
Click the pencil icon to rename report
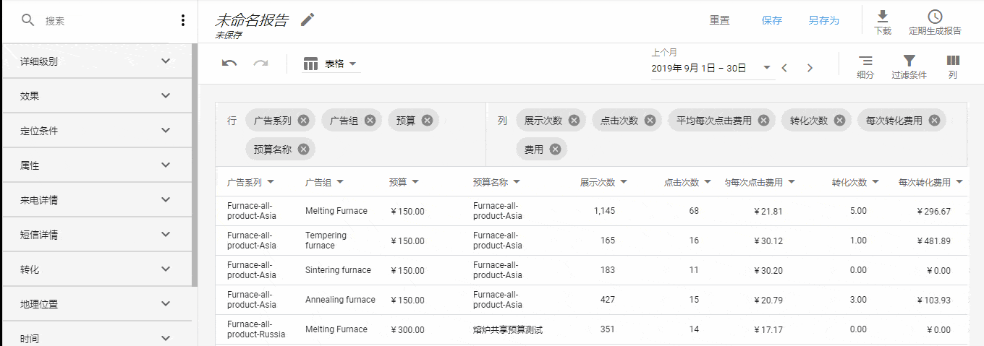click(x=307, y=20)
